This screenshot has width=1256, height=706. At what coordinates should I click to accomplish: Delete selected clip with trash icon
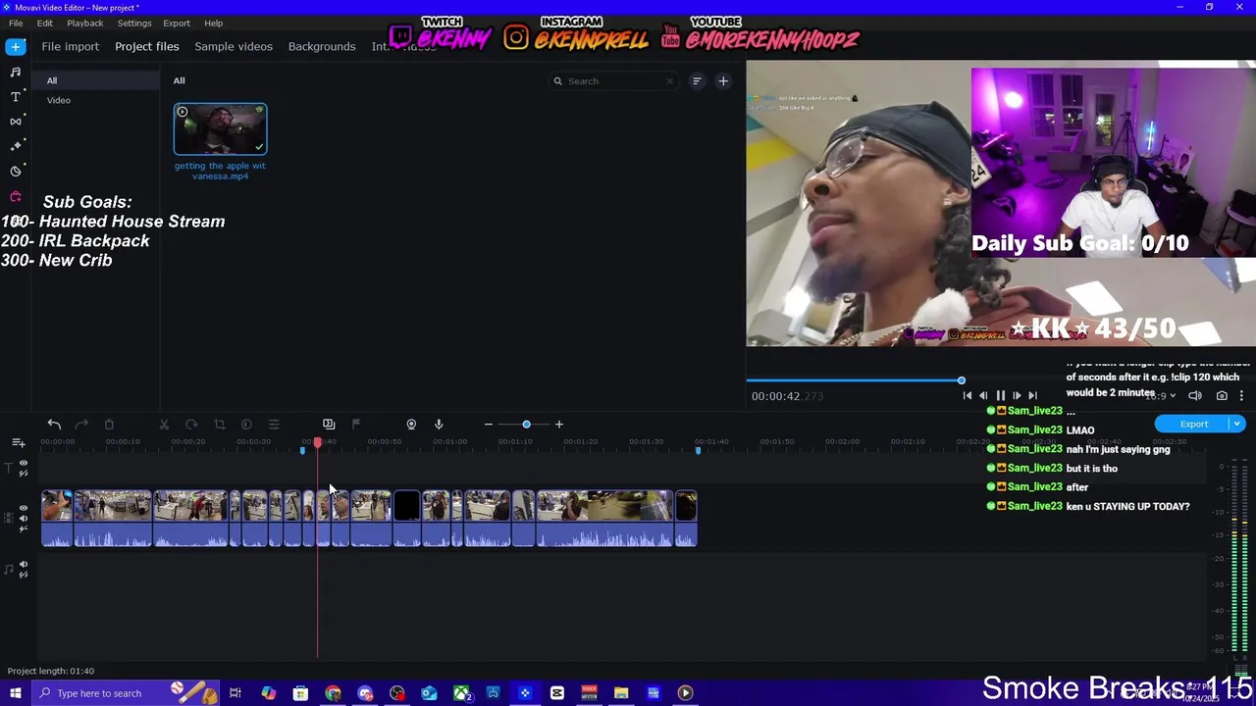coord(109,425)
